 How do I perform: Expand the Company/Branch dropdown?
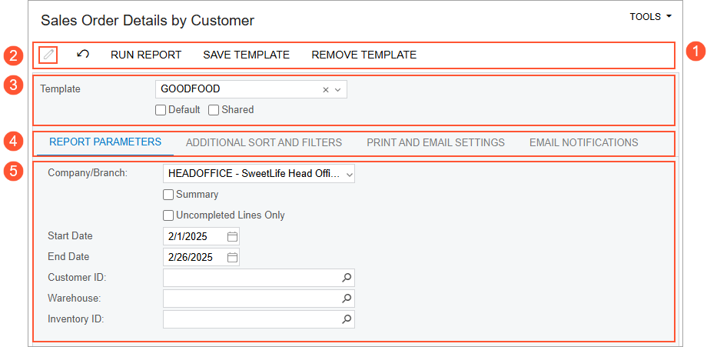tap(350, 175)
